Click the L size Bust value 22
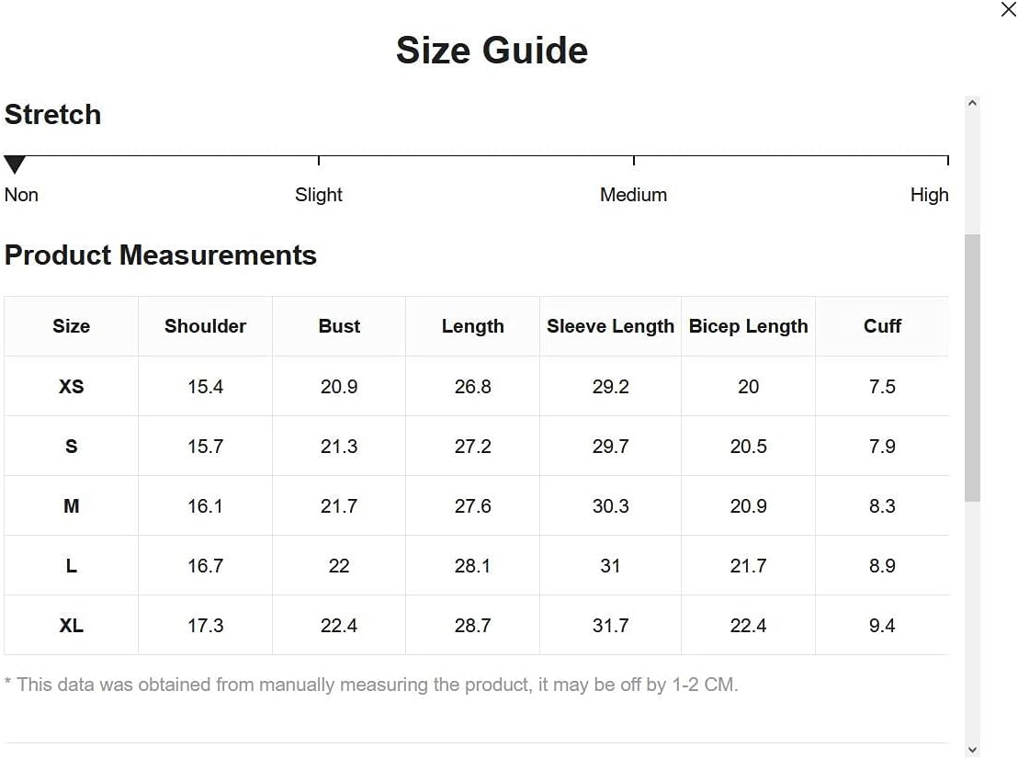 (x=339, y=565)
